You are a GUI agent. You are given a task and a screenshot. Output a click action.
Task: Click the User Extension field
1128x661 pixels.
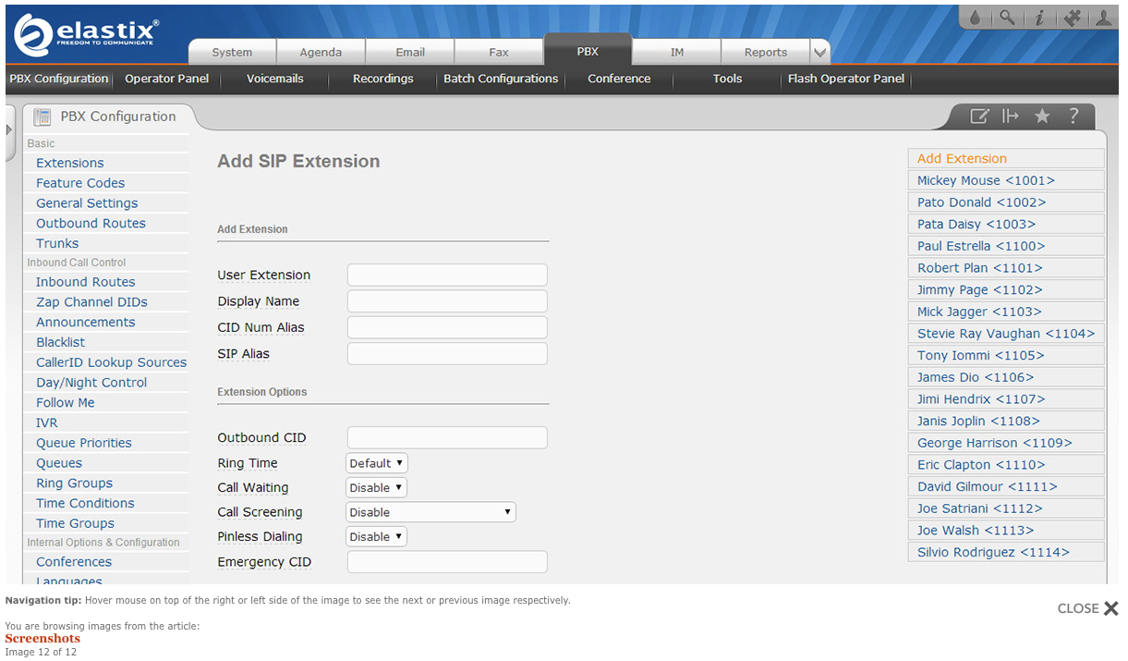(447, 275)
